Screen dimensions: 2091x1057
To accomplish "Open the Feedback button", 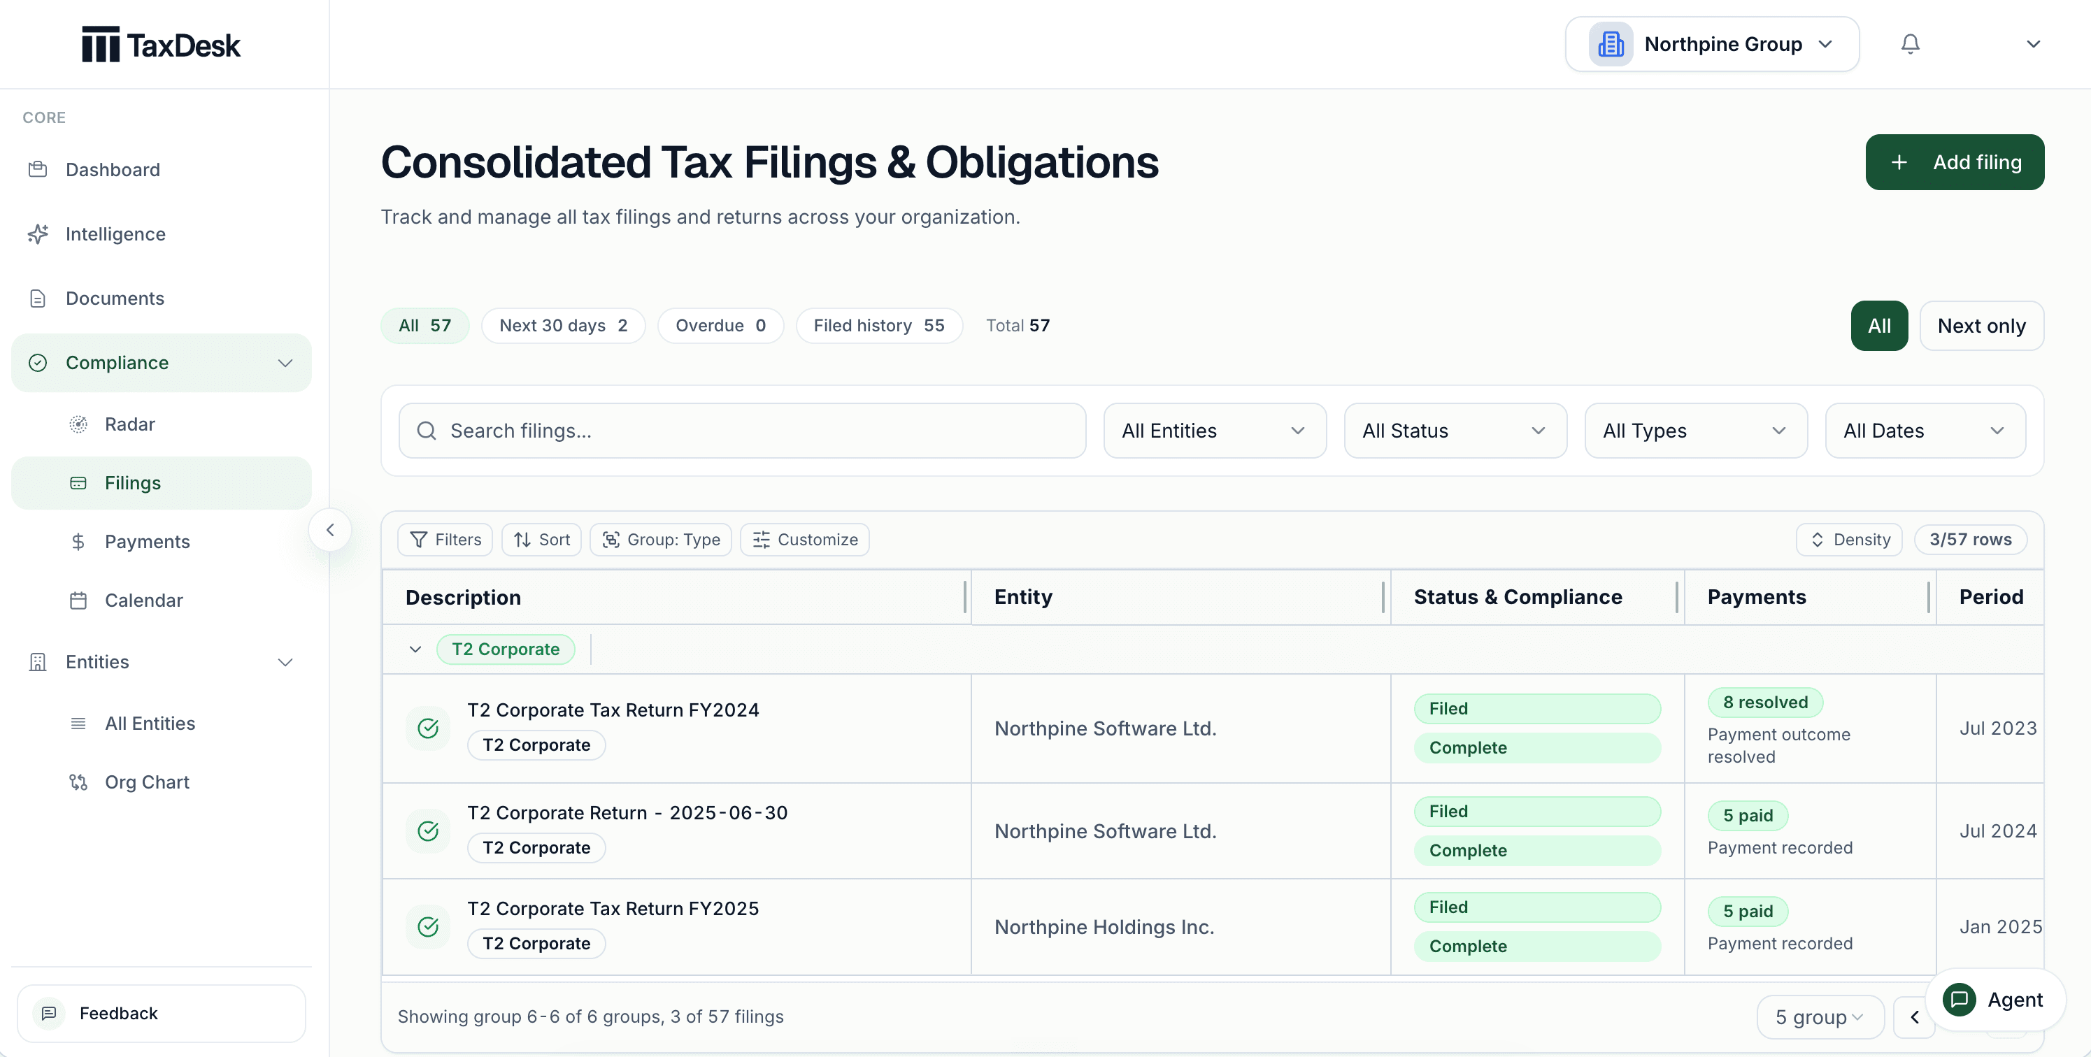I will [x=162, y=1013].
